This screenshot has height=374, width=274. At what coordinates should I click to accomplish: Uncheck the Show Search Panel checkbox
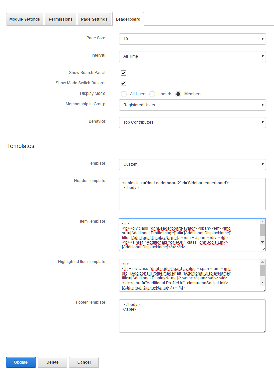123,73
